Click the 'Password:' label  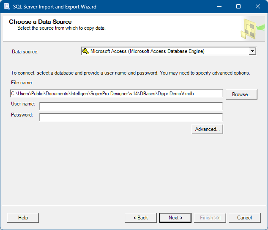pyautogui.click(x=22, y=115)
